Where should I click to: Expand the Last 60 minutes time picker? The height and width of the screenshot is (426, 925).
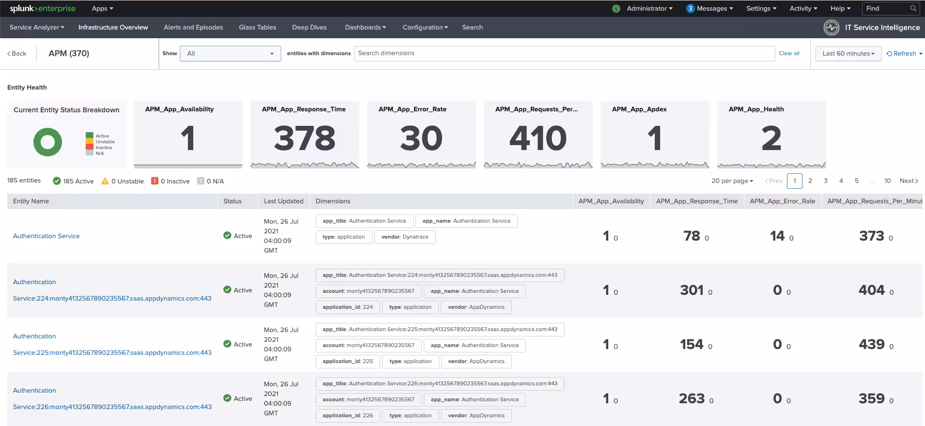pyautogui.click(x=848, y=54)
